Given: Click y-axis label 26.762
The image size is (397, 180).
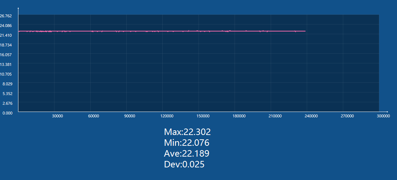Looking at the screenshot, I should [6, 16].
